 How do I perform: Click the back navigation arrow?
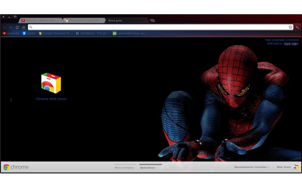[5, 27]
